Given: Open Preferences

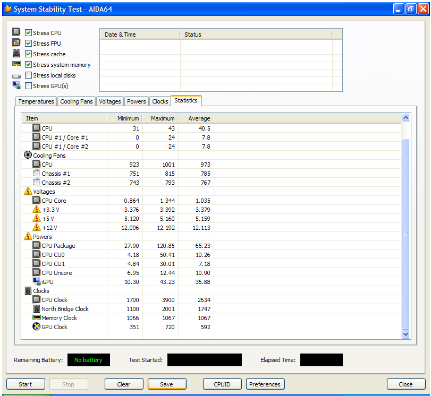Looking at the screenshot, I should [x=265, y=384].
